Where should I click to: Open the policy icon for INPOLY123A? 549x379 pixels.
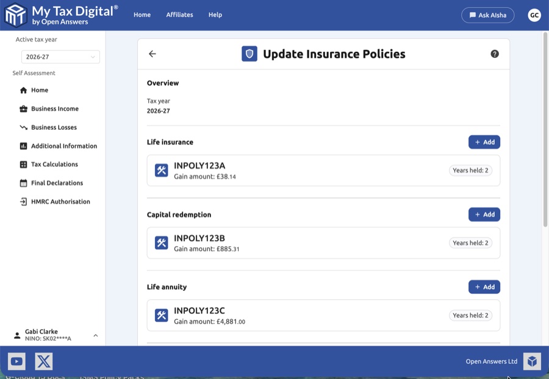[161, 170]
